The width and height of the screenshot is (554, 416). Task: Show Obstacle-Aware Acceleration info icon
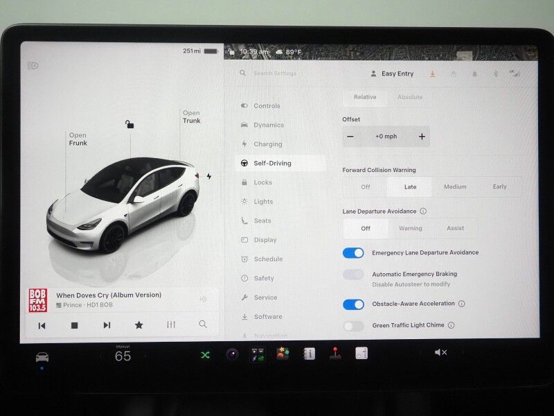point(461,304)
